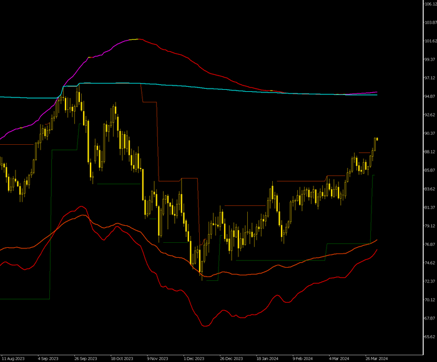
Task: Click the 67.87 price scale label
Action: (431, 318)
